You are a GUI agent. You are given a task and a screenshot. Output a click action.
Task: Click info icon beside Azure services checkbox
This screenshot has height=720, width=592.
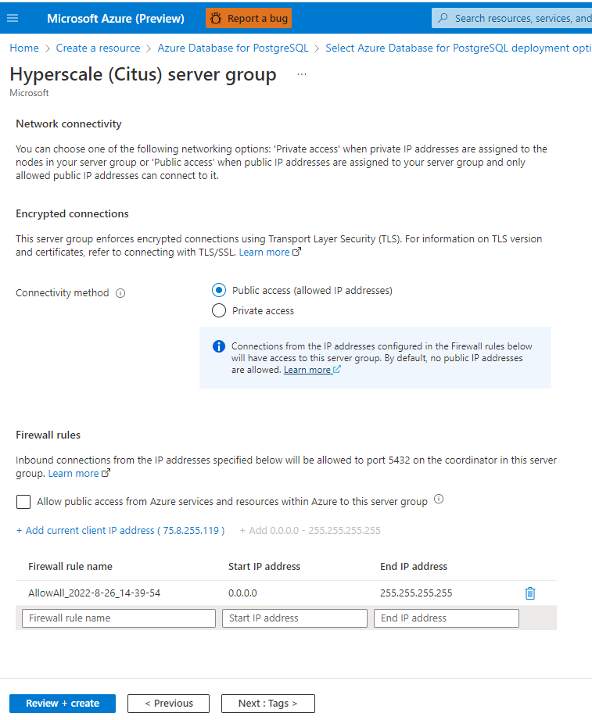pyautogui.click(x=439, y=499)
